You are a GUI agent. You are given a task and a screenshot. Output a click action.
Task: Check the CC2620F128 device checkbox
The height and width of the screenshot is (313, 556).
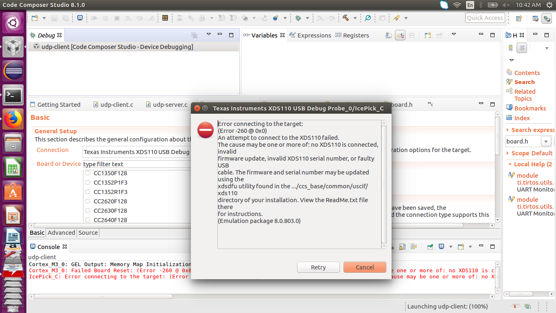[88, 201]
